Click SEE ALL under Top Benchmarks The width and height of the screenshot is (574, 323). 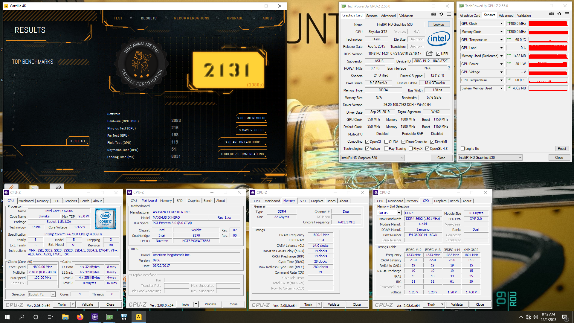78,141
